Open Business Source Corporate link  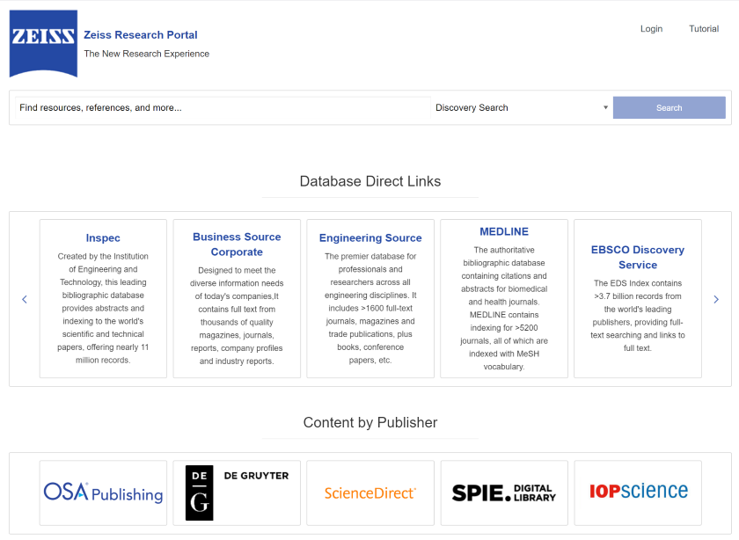[237, 244]
